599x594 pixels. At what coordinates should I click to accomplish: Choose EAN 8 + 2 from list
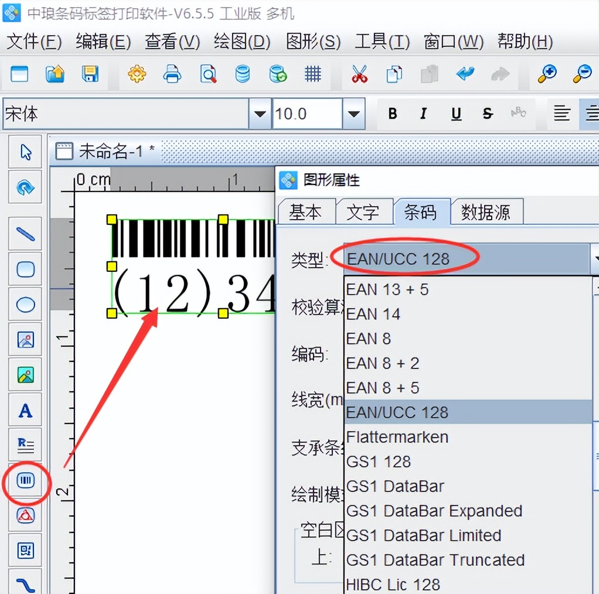coord(468,363)
